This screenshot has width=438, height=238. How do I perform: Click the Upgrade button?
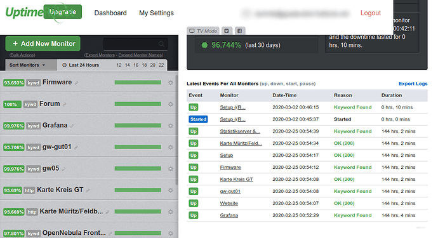click(63, 11)
